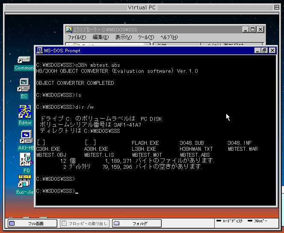Viewport: 284px width, 233px height.
Task: Click MBTEST.OBJ in the directory listing
Action: pos(51,155)
